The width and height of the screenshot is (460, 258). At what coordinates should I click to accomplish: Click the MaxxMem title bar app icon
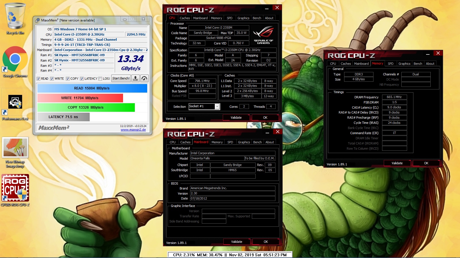37,20
